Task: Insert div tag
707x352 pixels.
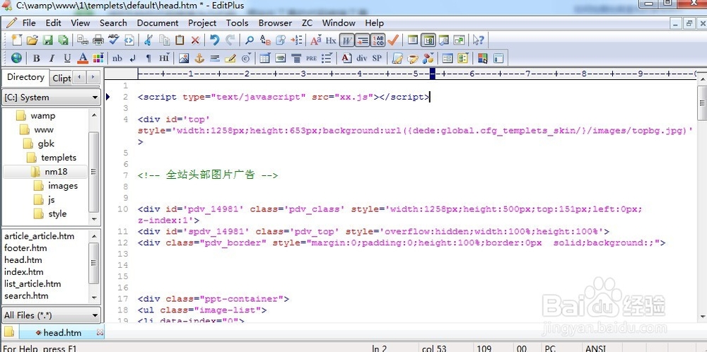Action: click(361, 58)
